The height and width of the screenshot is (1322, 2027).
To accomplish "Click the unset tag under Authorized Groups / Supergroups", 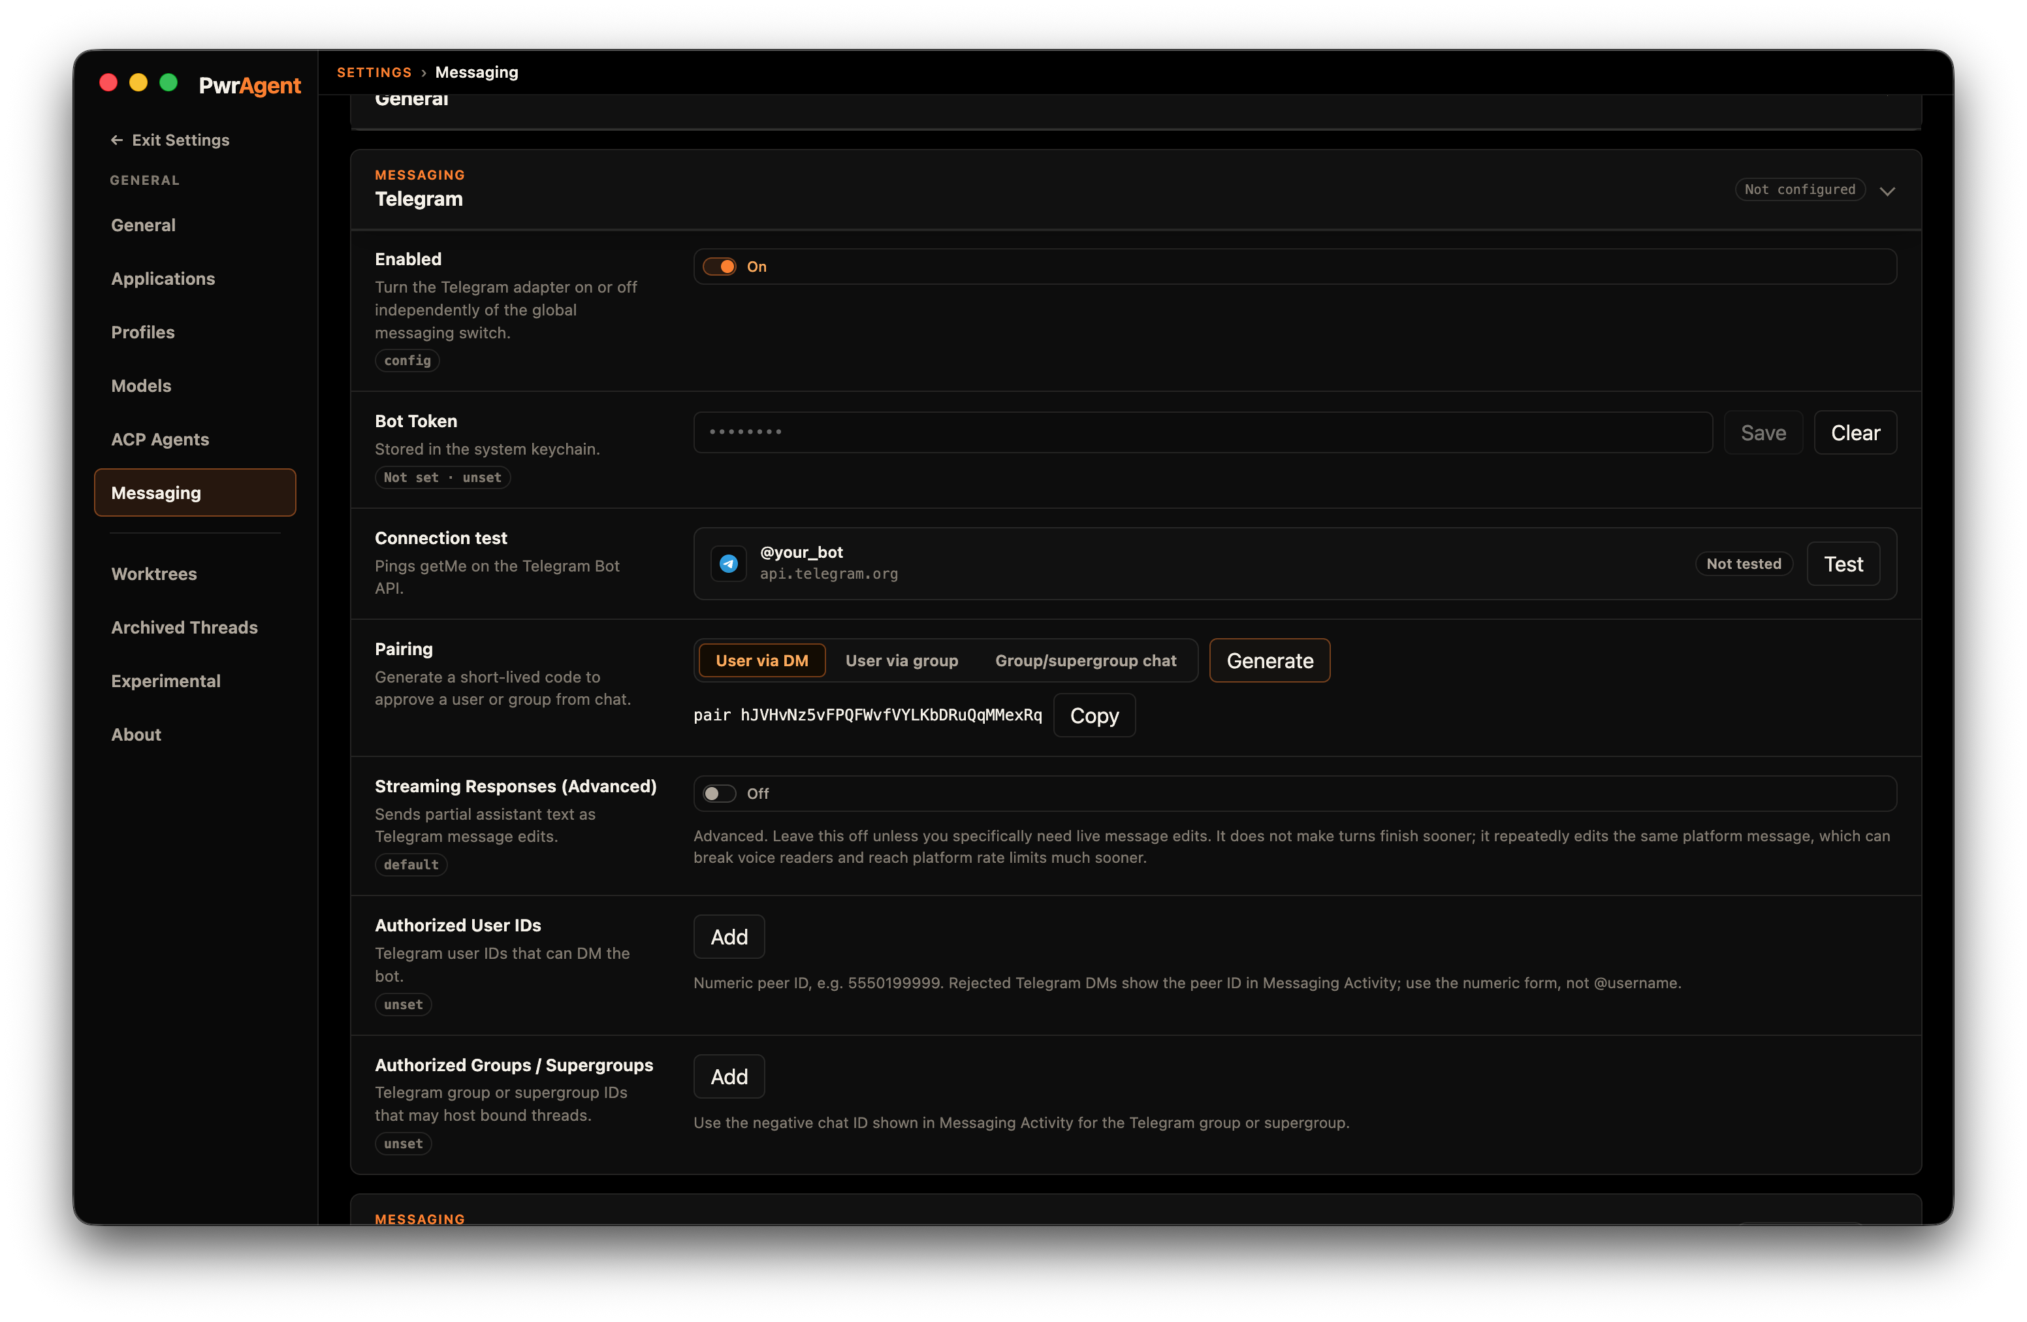I will [403, 1144].
